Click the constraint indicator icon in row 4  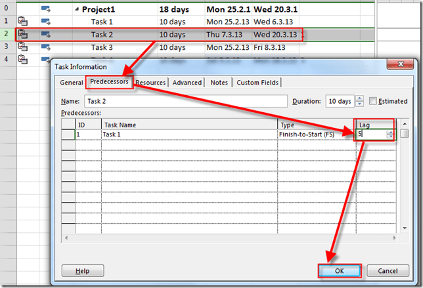(x=22, y=60)
